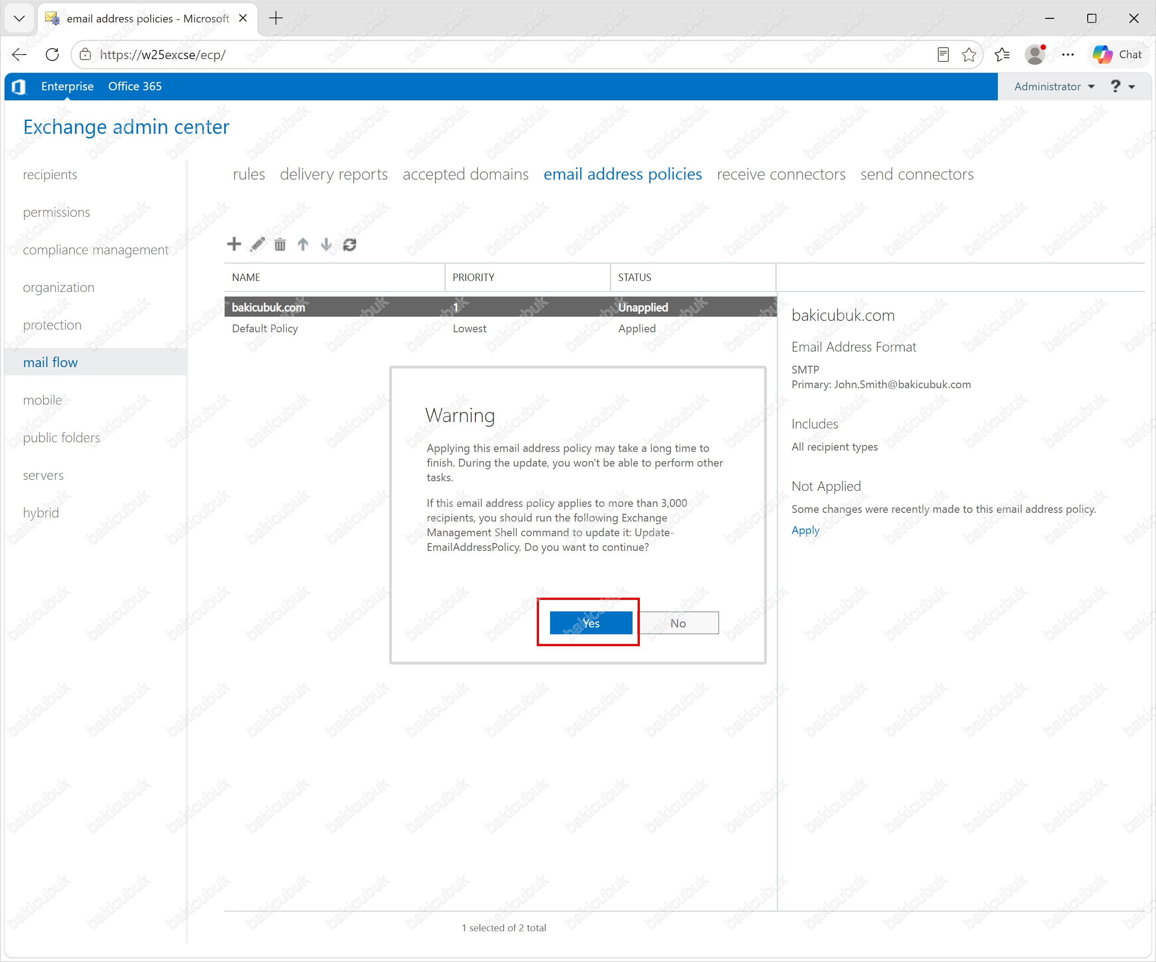The height and width of the screenshot is (962, 1156).
Task: Select the email address policies tab
Action: 622,175
